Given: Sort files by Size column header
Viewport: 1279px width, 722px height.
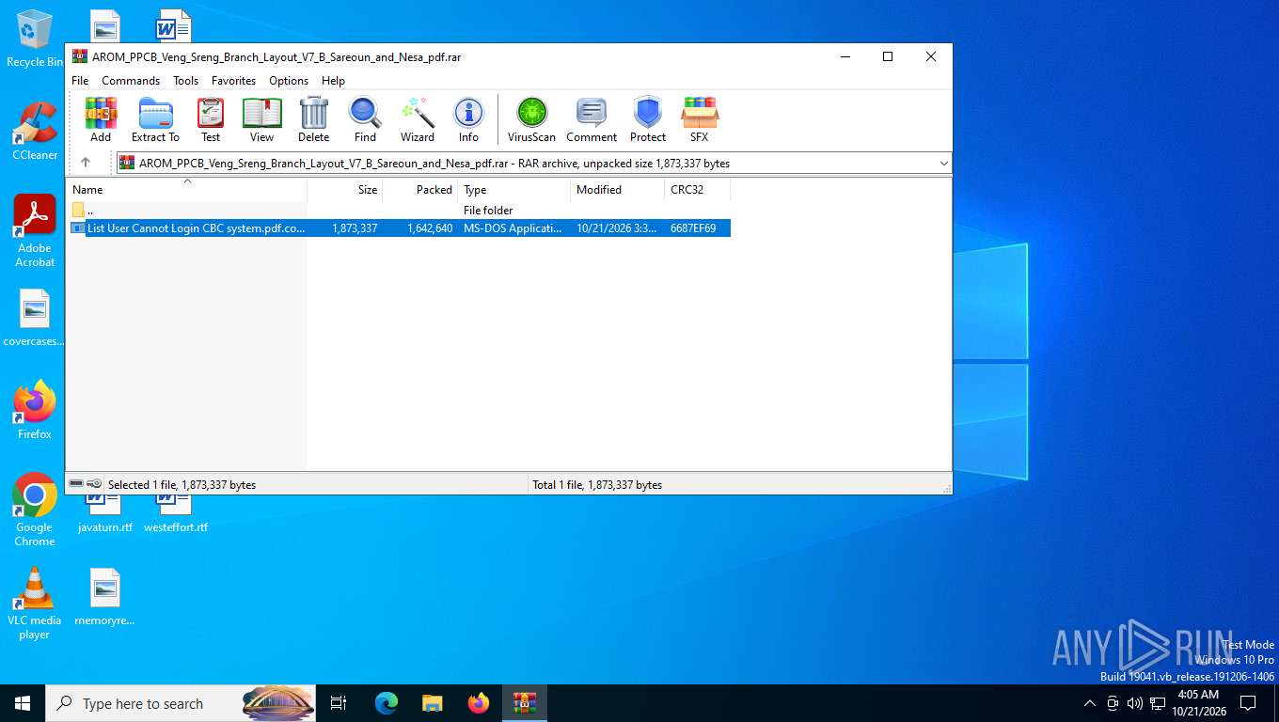Looking at the screenshot, I should pos(345,189).
